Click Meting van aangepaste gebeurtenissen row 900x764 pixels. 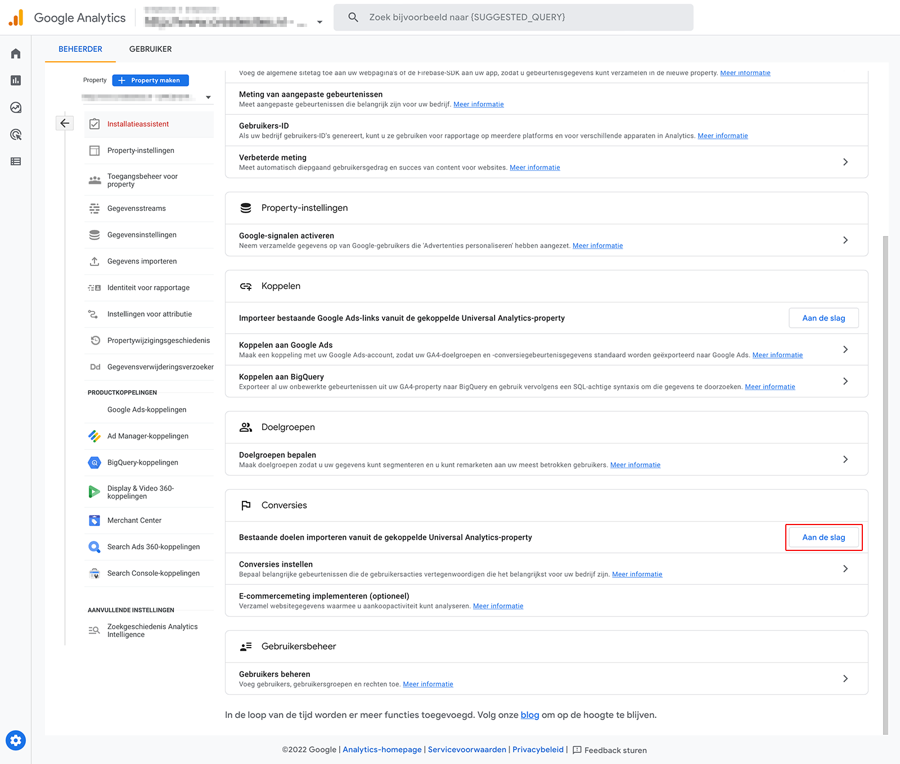coord(546,99)
